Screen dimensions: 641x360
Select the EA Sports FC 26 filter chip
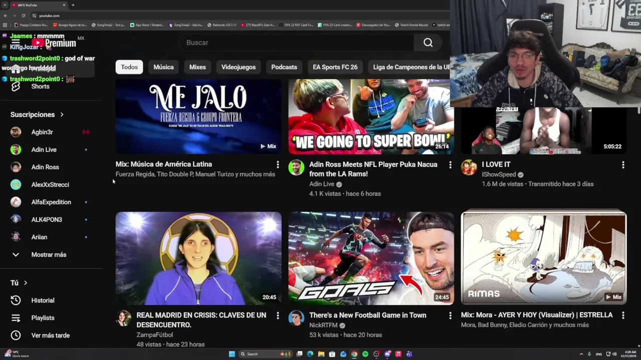pos(335,67)
